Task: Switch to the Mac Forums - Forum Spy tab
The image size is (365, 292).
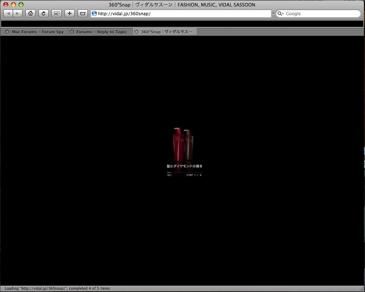Action: [x=34, y=32]
